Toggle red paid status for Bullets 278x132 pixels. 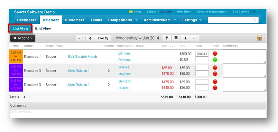point(215,88)
